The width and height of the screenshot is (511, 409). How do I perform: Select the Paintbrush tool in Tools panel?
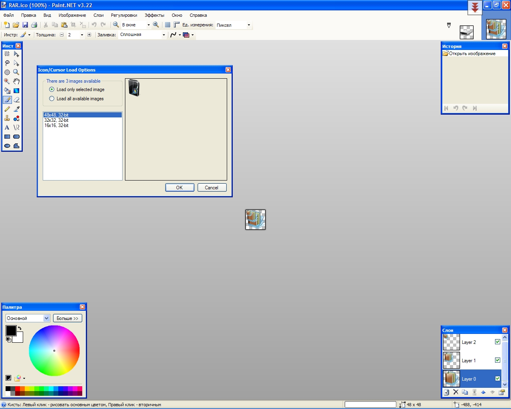click(7, 100)
